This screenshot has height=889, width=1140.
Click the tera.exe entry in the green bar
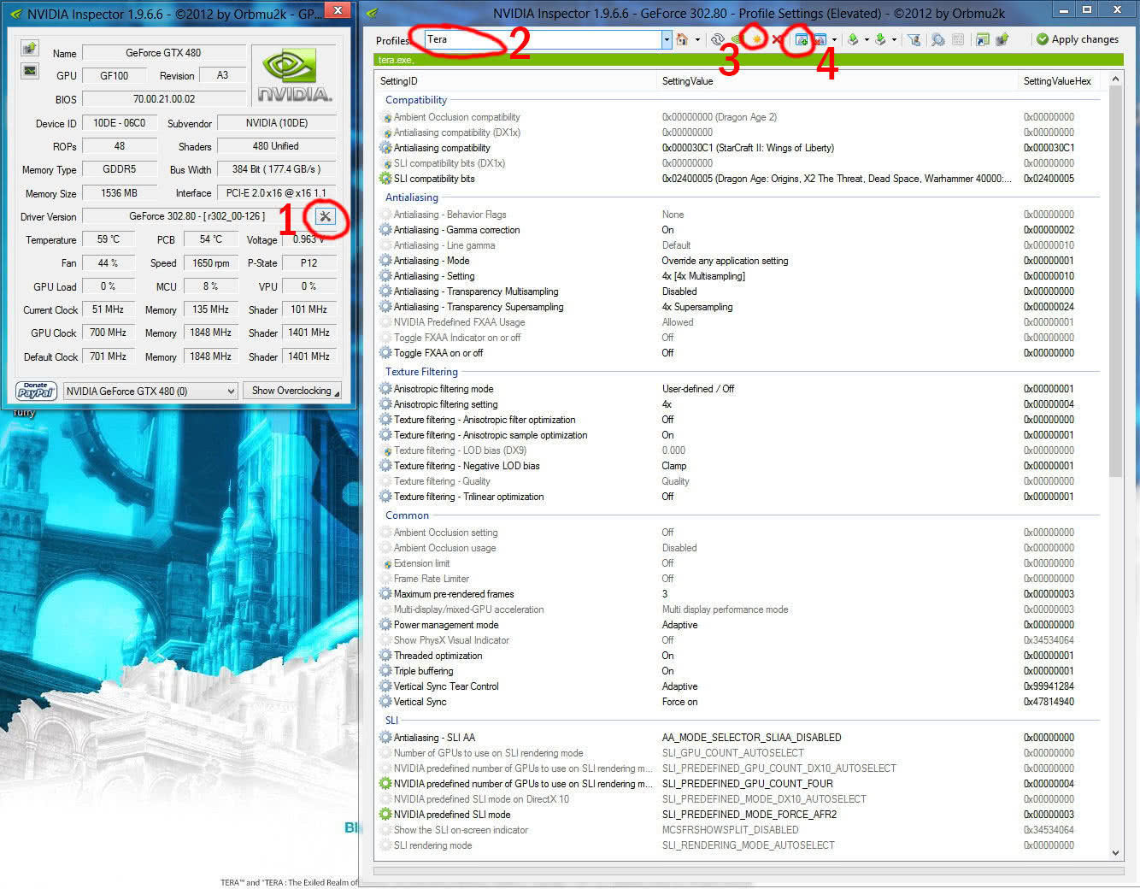pos(395,60)
